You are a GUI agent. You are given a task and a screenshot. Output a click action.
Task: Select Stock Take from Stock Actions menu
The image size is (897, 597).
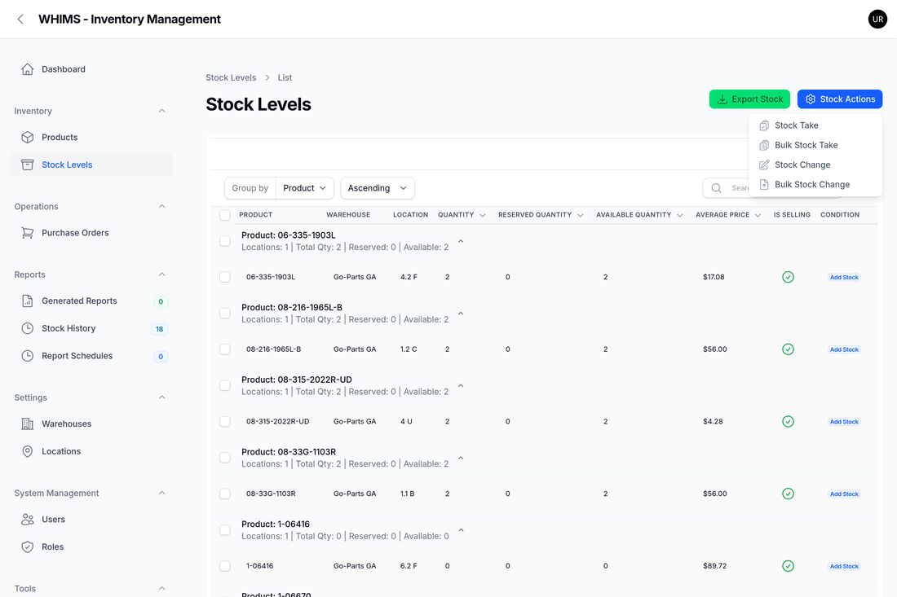click(x=815, y=125)
